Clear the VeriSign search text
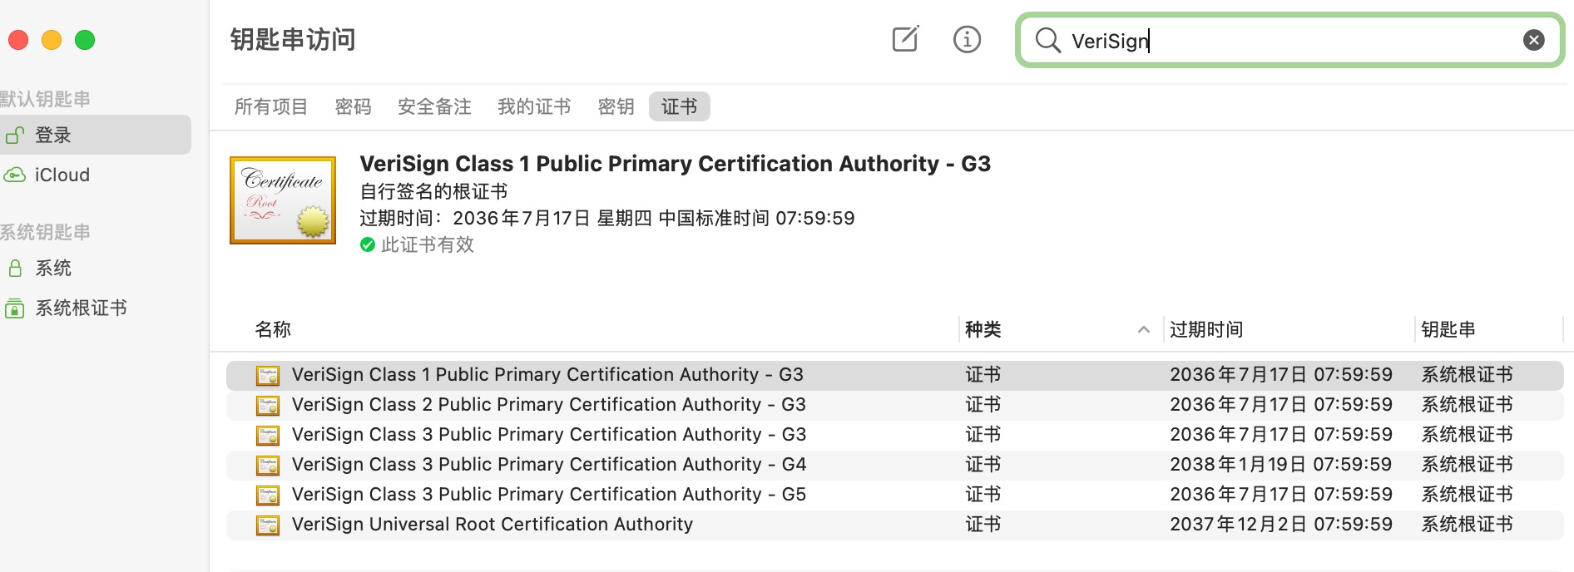Image resolution: width=1574 pixels, height=572 pixels. pyautogui.click(x=1533, y=40)
